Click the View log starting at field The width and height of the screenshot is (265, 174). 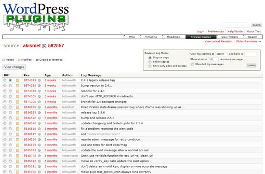tap(222, 54)
